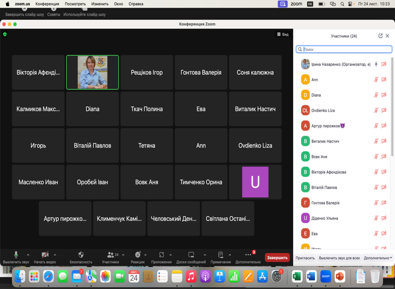Toggle microphone with Выключить звук

pyautogui.click(x=15, y=255)
